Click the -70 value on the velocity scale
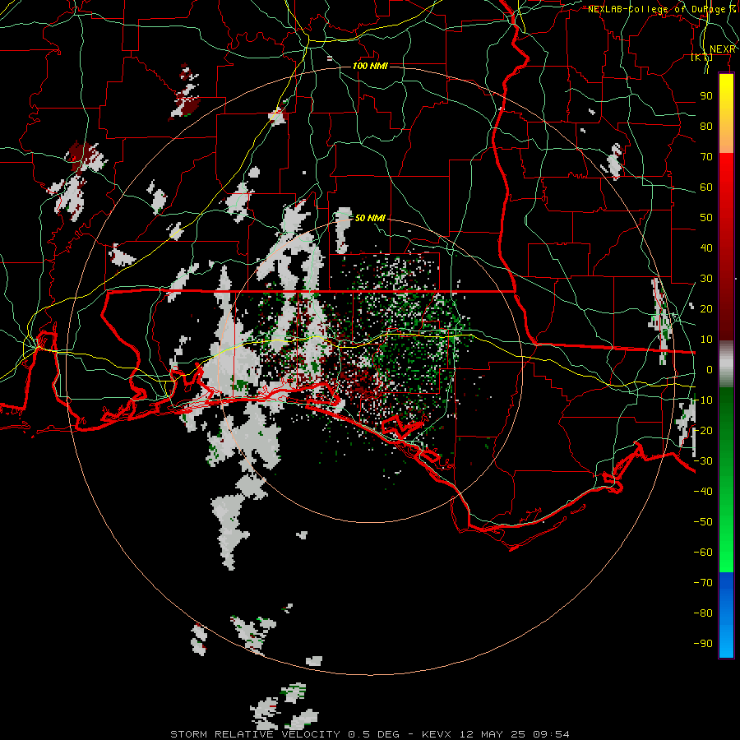The width and height of the screenshot is (740, 740). point(703,583)
